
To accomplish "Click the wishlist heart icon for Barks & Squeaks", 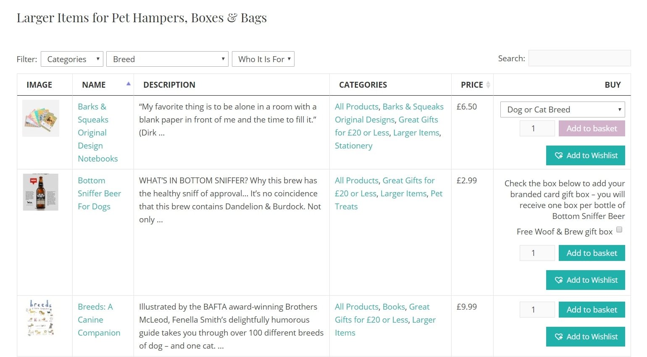I will point(559,155).
